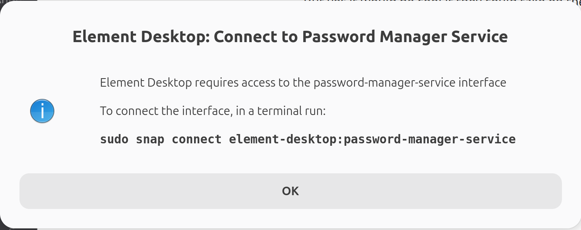Screen dimensions: 581x230
Task: Click the "To connect the interface" instruction line
Action: (x=213, y=111)
